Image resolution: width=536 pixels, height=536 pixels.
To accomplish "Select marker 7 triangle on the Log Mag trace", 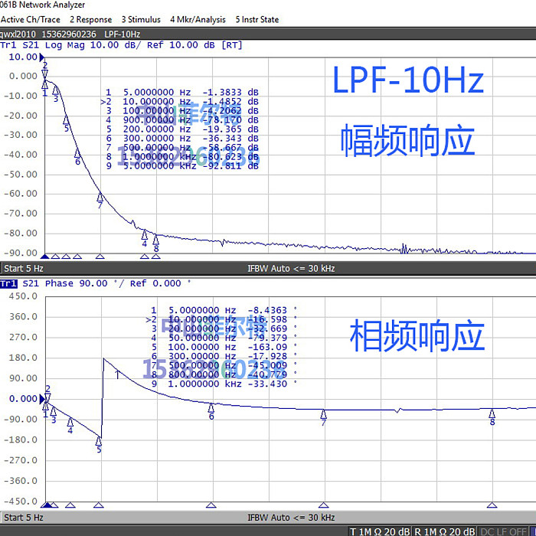I will 100,198.
